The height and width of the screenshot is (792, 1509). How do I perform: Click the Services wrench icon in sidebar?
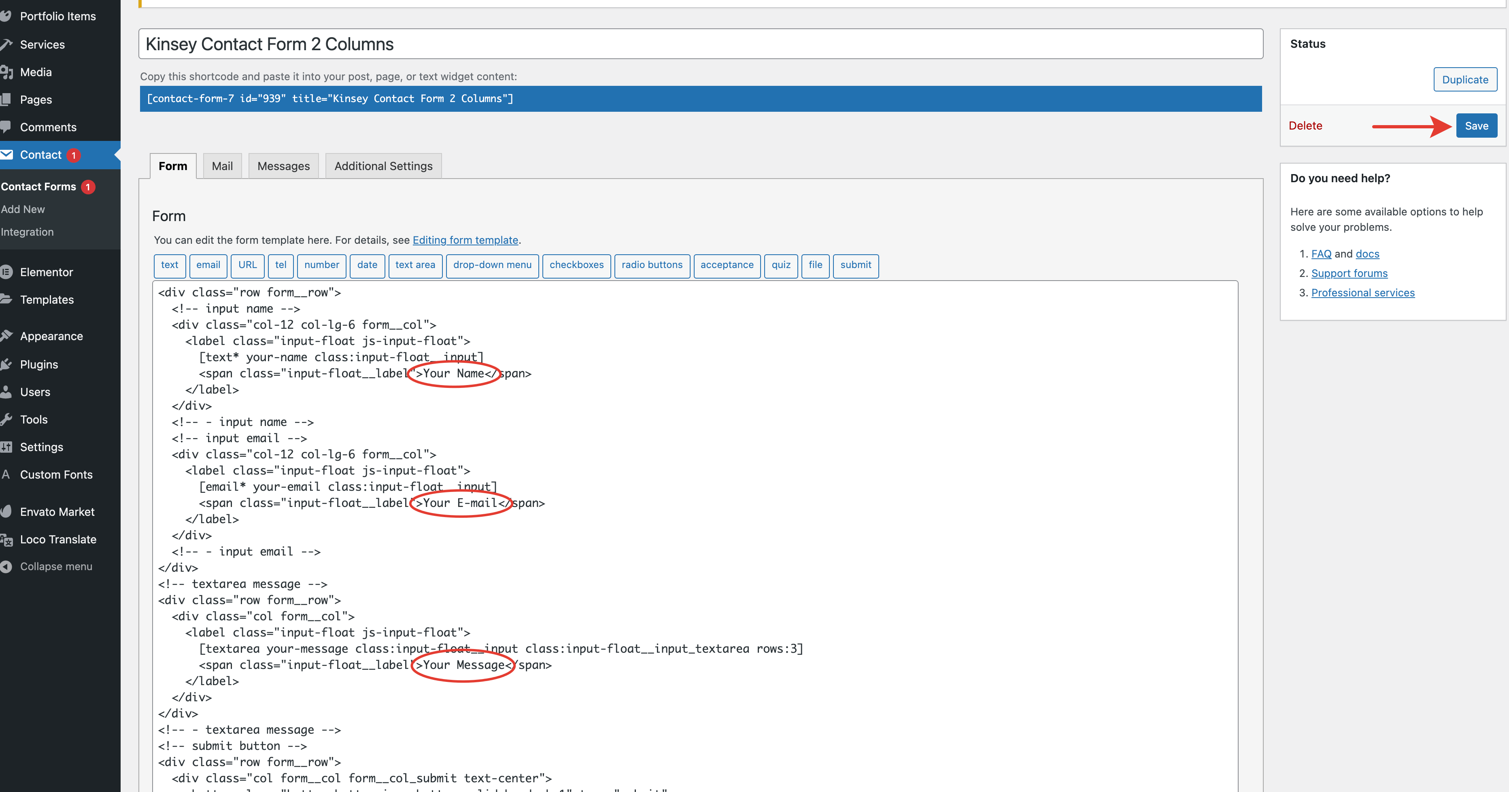tap(6, 45)
